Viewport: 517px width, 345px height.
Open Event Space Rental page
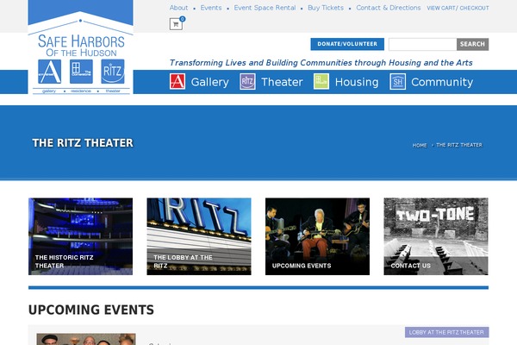[x=265, y=8]
